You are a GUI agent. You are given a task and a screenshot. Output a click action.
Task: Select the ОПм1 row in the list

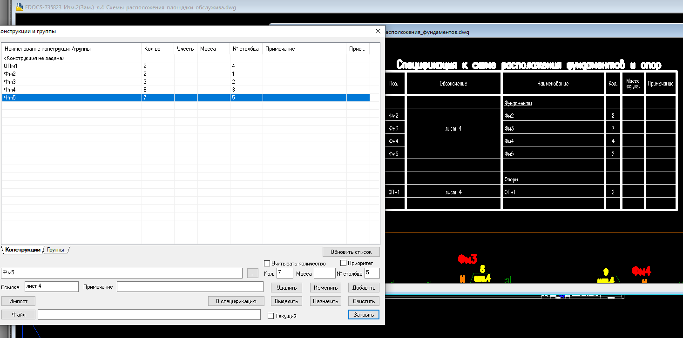186,66
